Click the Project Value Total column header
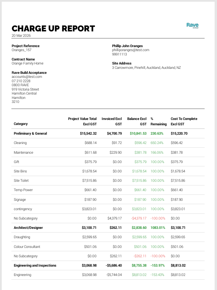The width and height of the screenshot is (217, 290). 82,121
